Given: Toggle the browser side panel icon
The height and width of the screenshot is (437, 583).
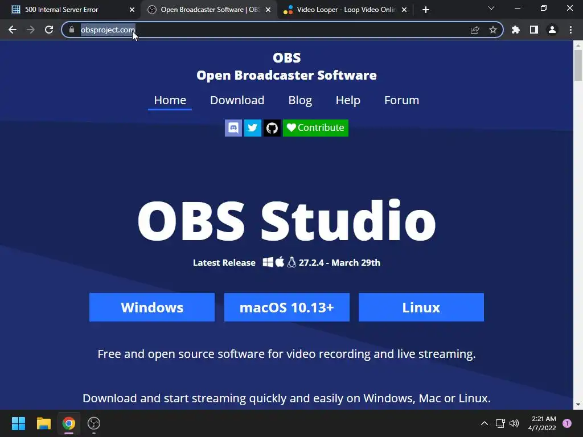Looking at the screenshot, I should coord(534,30).
